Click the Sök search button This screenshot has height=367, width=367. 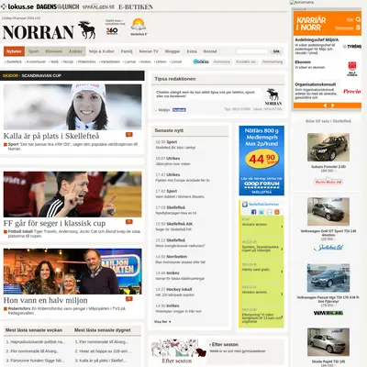(x=276, y=51)
